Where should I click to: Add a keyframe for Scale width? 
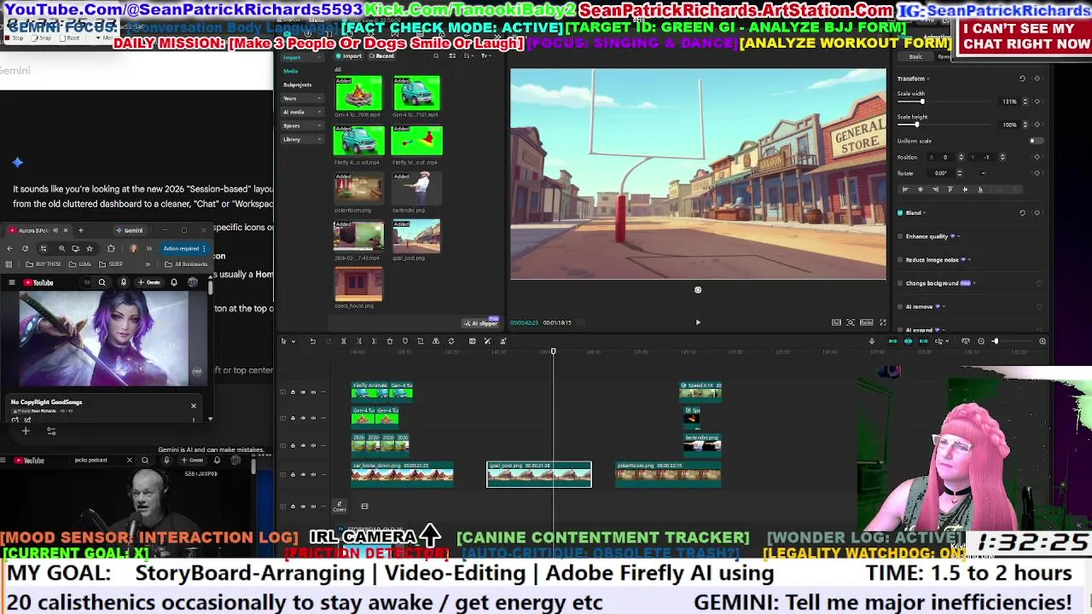[1037, 101]
